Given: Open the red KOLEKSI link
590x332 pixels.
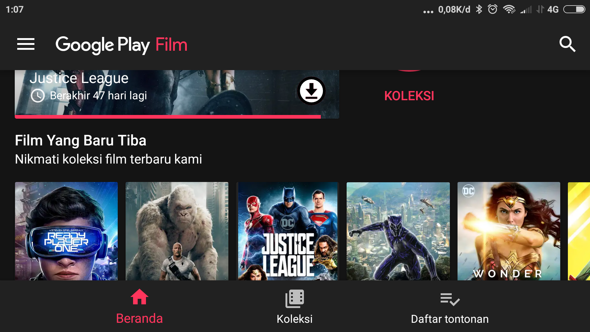Looking at the screenshot, I should pyautogui.click(x=409, y=96).
